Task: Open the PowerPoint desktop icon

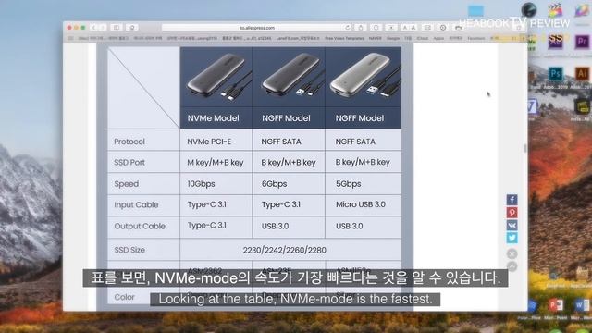Action: point(555,305)
